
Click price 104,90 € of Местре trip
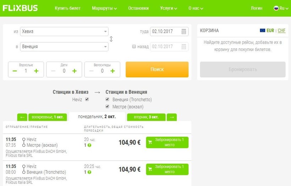point(130,142)
